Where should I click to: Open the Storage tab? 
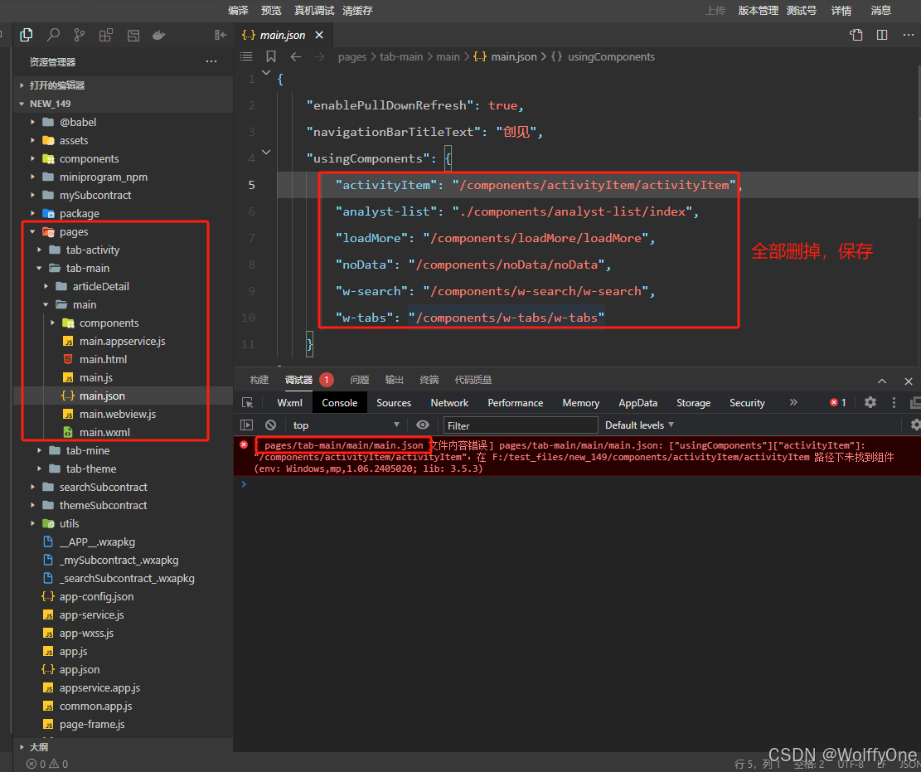point(693,402)
